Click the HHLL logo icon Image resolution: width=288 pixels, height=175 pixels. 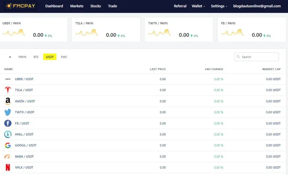8,134
